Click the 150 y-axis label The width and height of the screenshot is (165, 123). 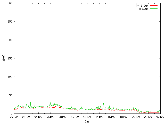coord(10,58)
